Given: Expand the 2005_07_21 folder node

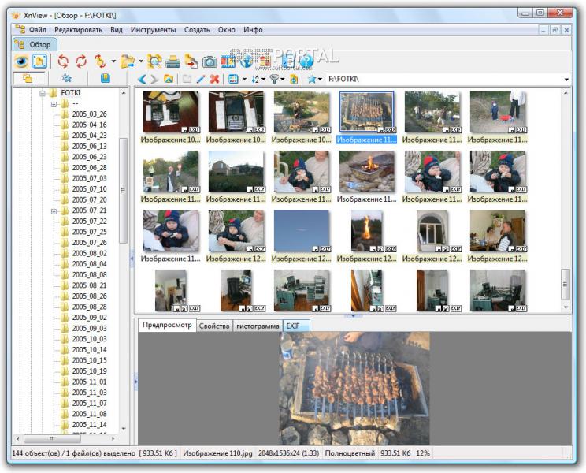Looking at the screenshot, I should point(54,211).
